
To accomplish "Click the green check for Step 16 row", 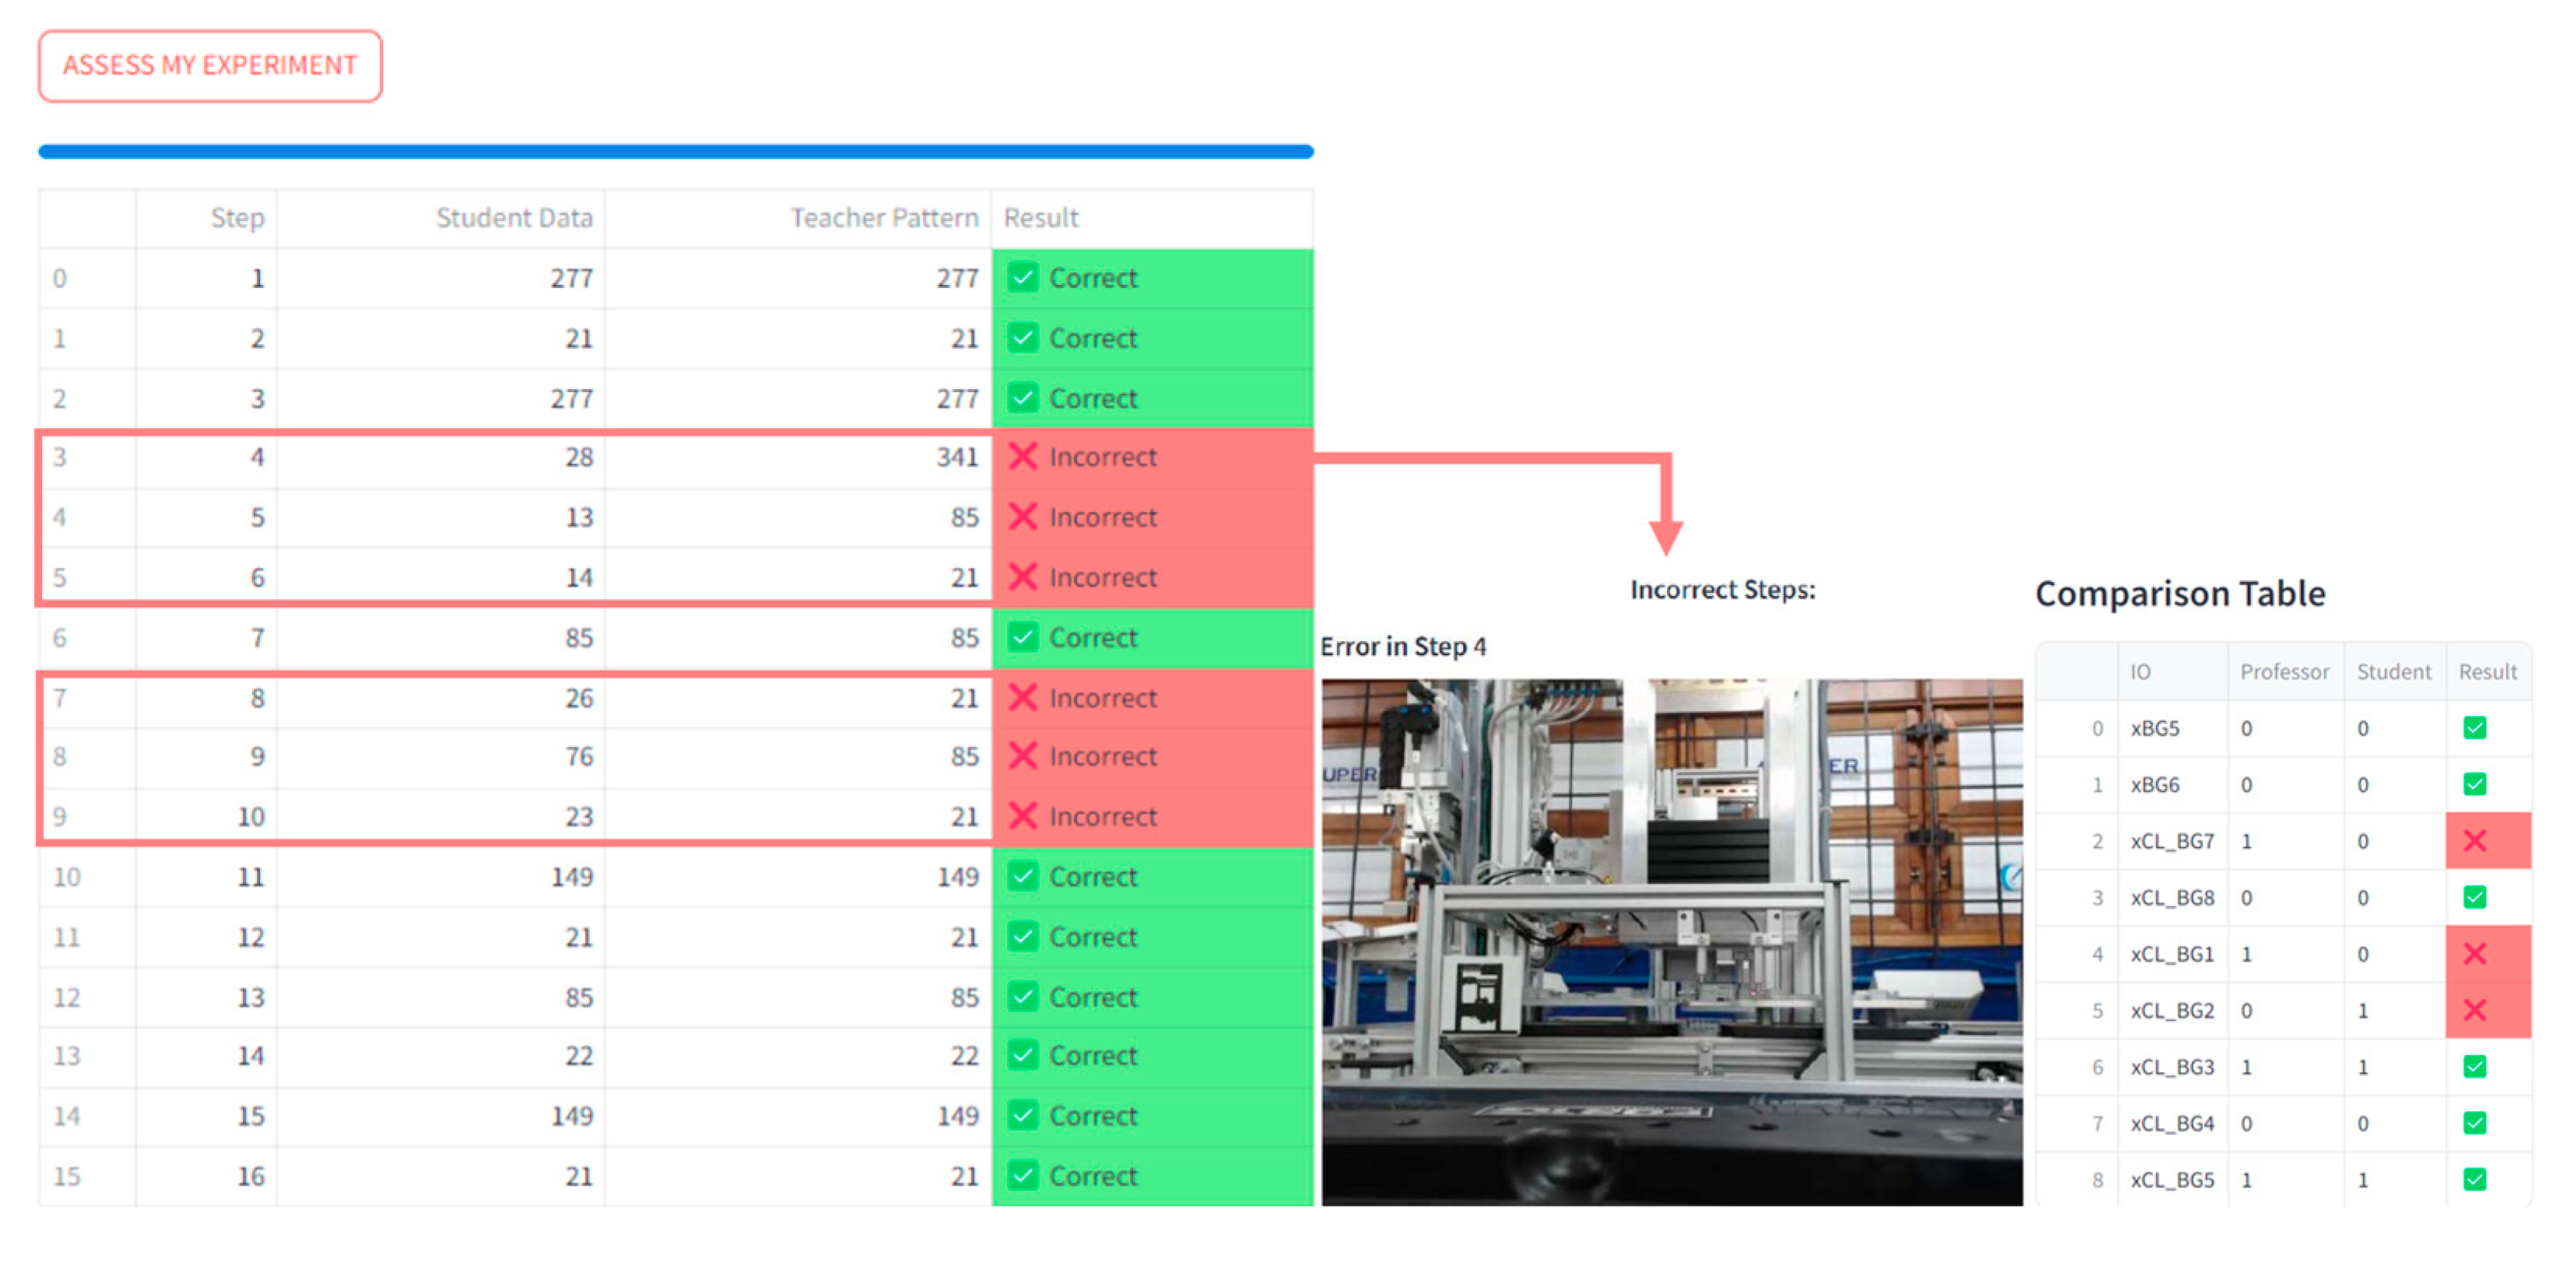I will pyautogui.click(x=1022, y=1176).
